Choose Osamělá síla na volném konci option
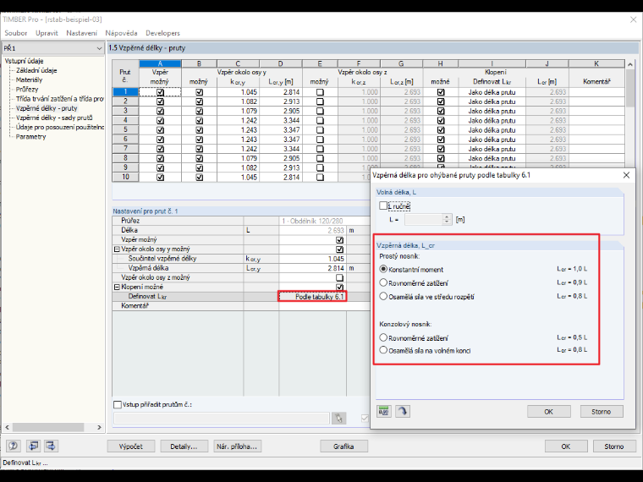Viewport: 643px width, 482px height. [383, 350]
